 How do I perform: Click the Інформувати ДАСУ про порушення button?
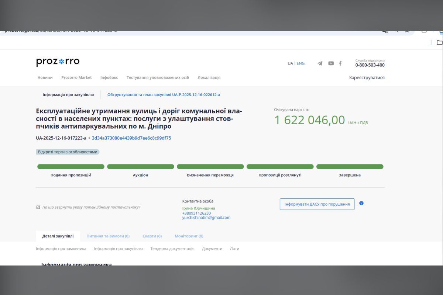tap(316, 204)
